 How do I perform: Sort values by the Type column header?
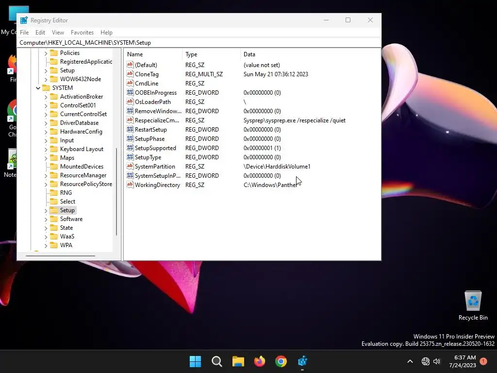(x=211, y=54)
